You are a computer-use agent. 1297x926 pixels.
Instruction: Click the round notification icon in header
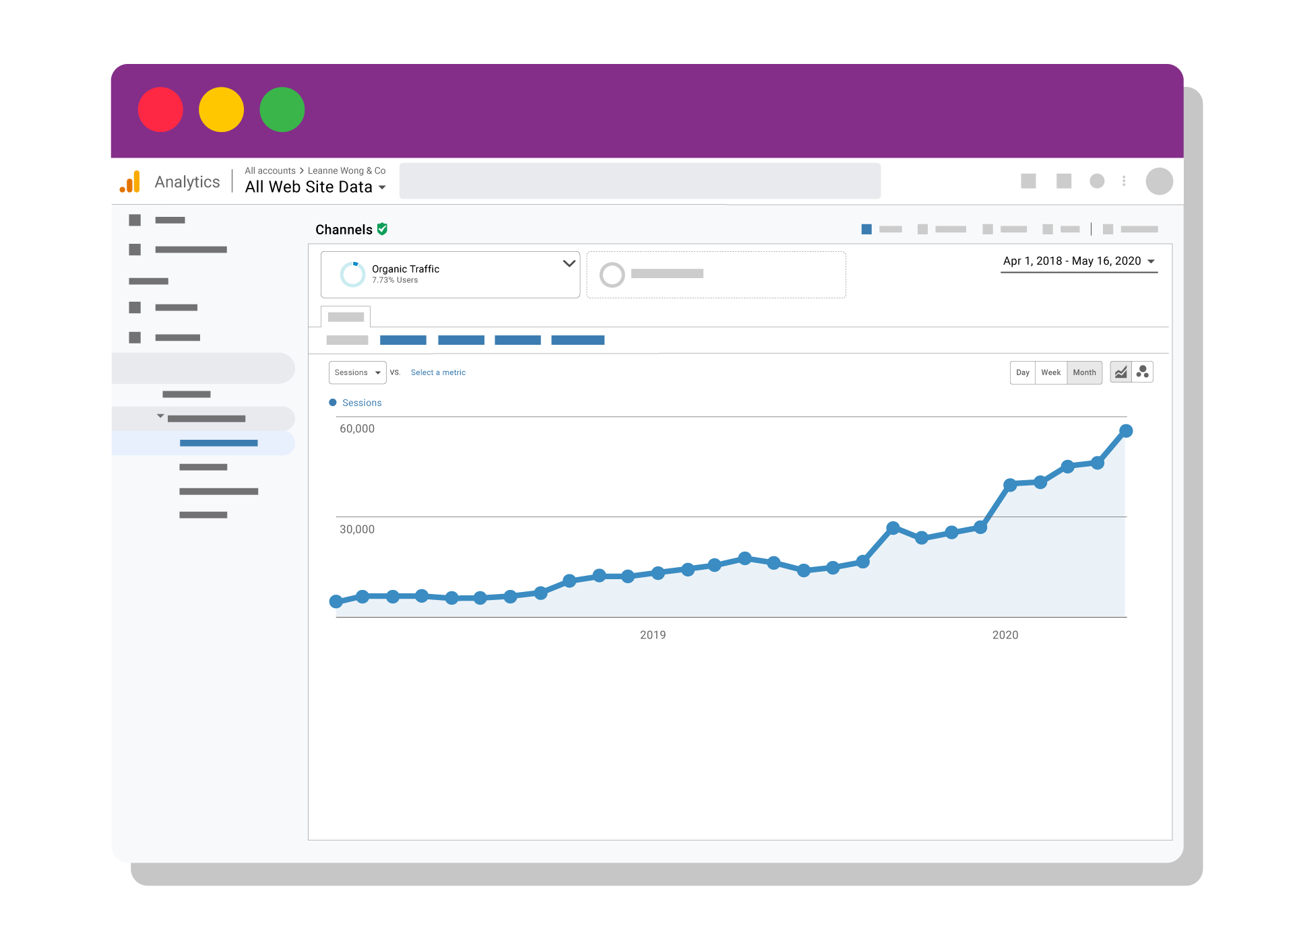1097,181
